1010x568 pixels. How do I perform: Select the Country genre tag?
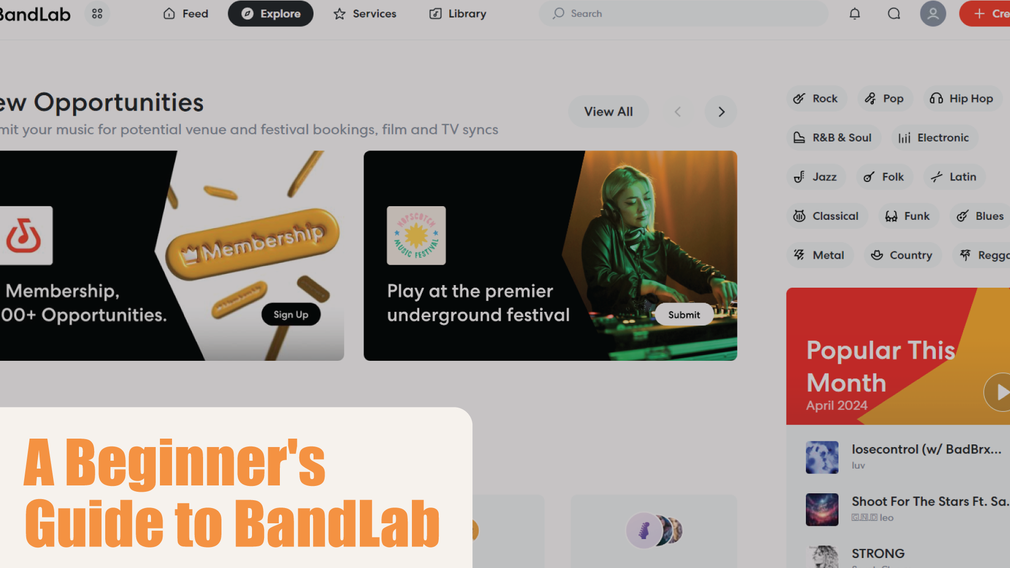[903, 255]
